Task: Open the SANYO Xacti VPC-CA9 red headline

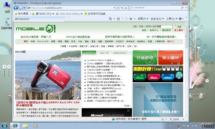Action: coord(48,104)
